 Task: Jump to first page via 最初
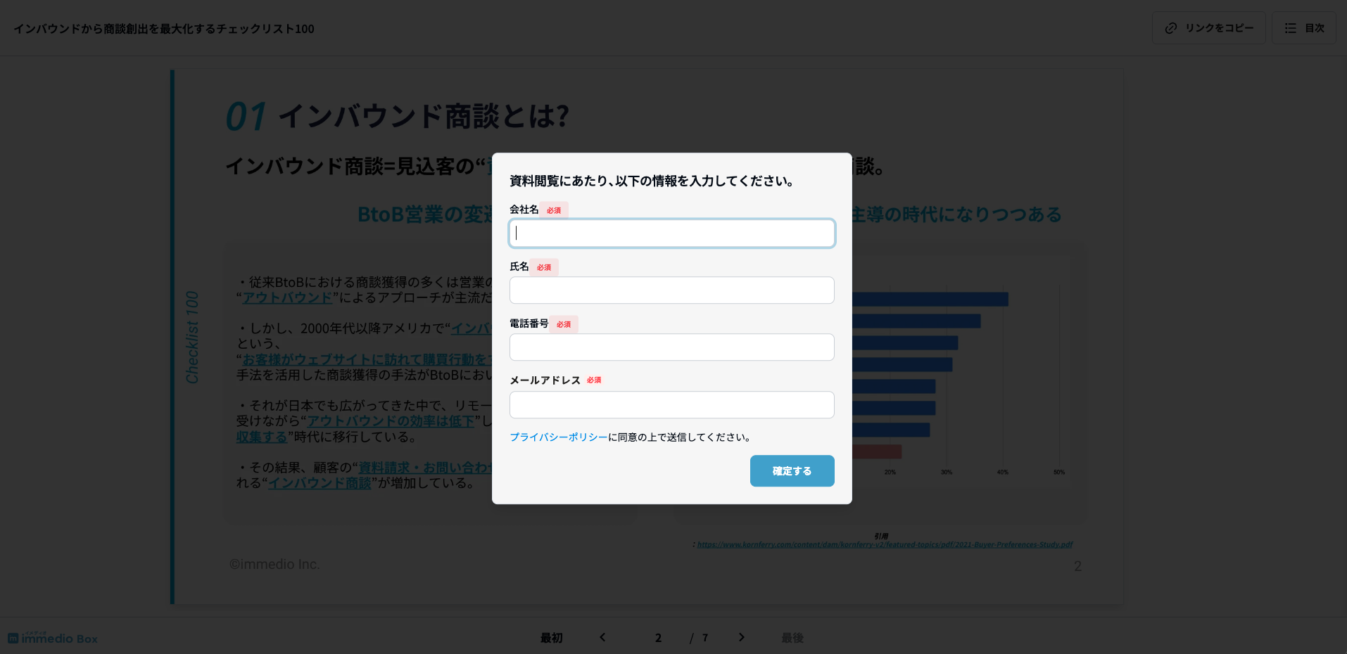(x=551, y=638)
